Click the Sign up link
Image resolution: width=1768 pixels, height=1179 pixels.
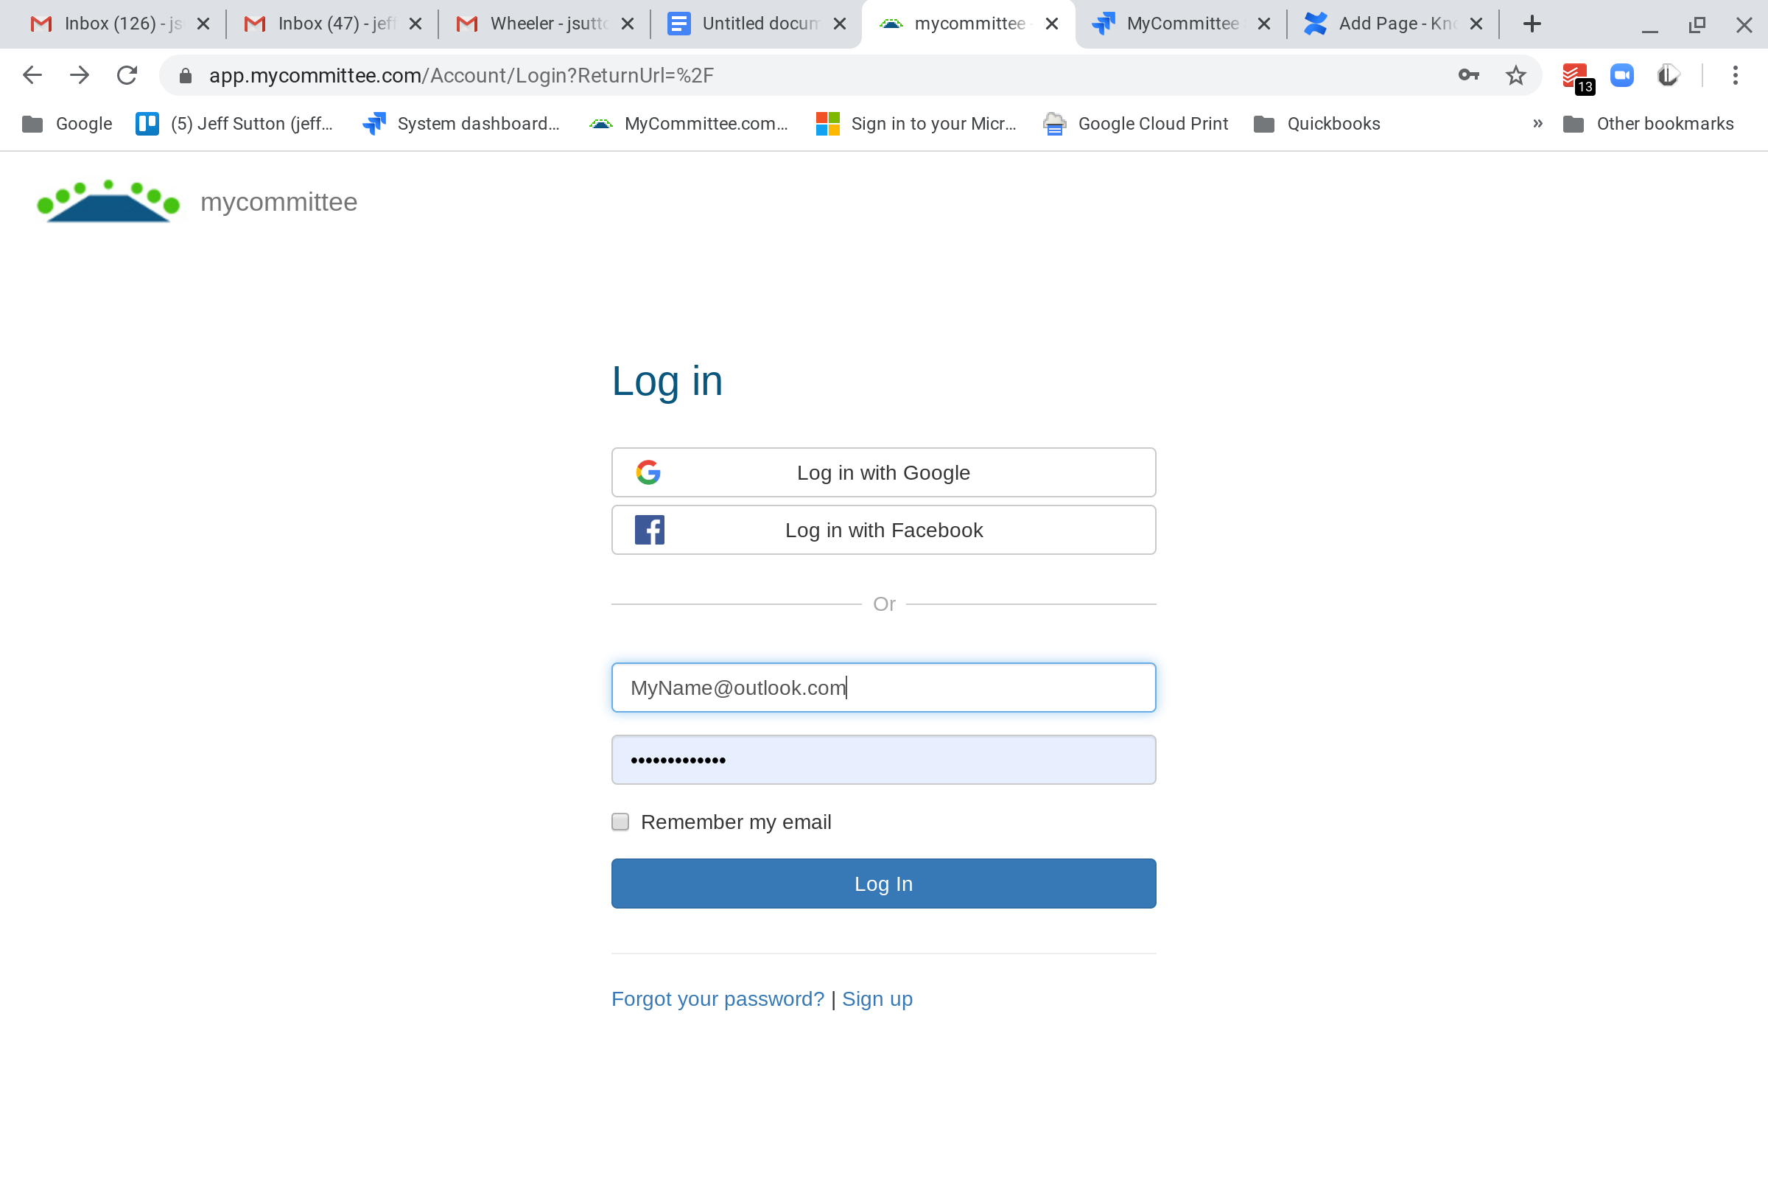[877, 998]
